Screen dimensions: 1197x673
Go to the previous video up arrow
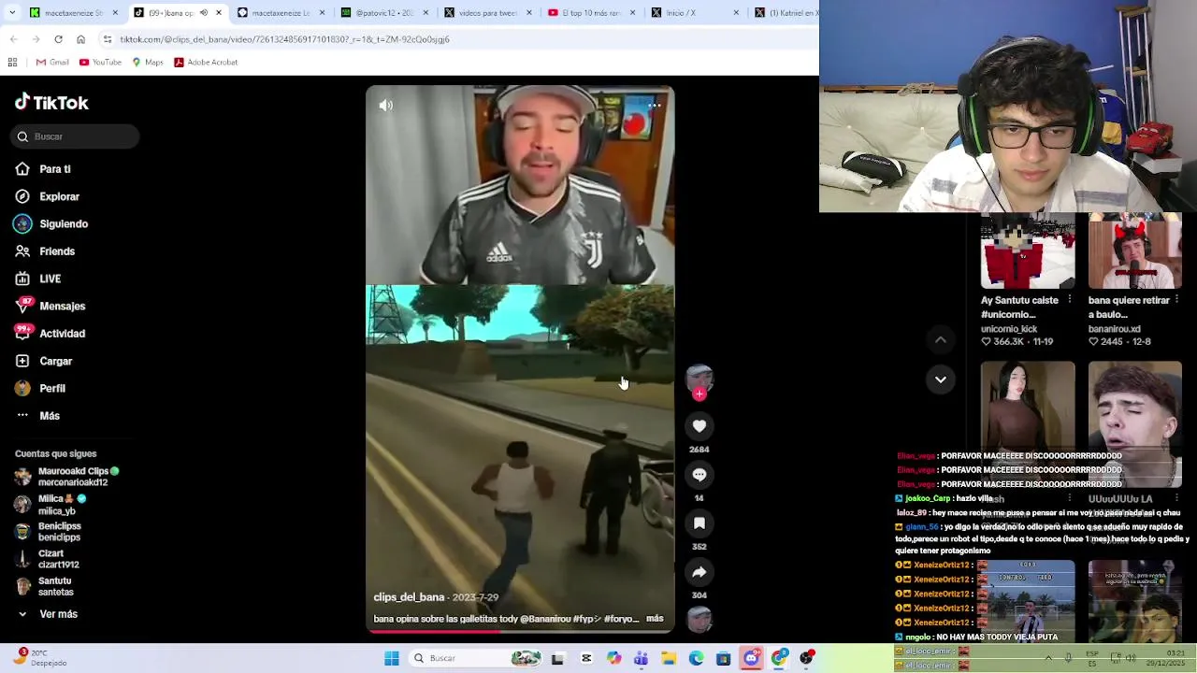coord(941,339)
